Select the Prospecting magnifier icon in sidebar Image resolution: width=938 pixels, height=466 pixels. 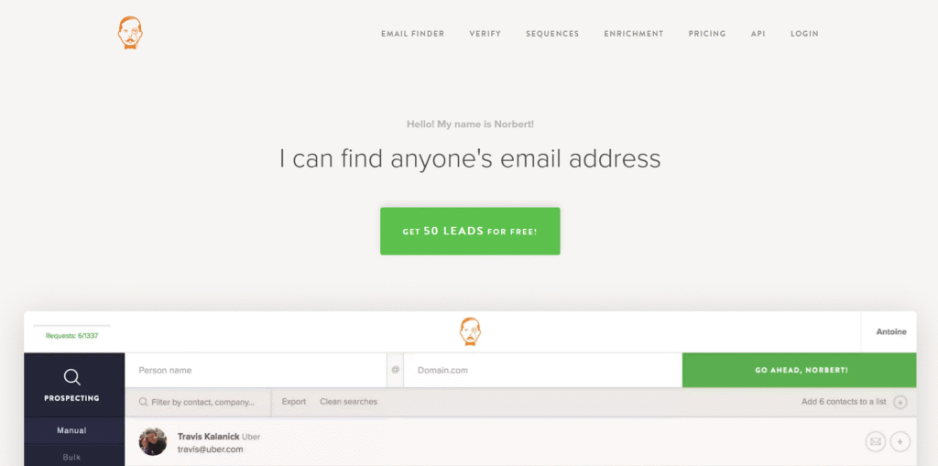(x=71, y=377)
